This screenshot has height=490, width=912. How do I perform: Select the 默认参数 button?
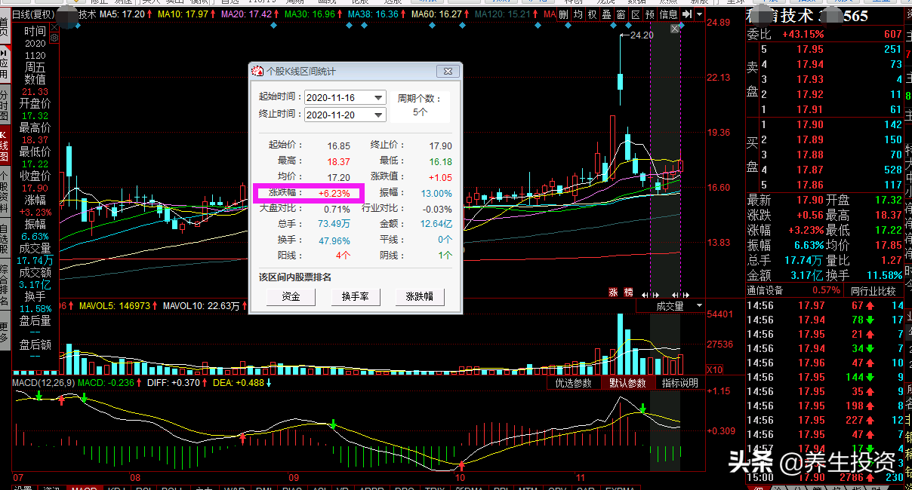point(628,383)
